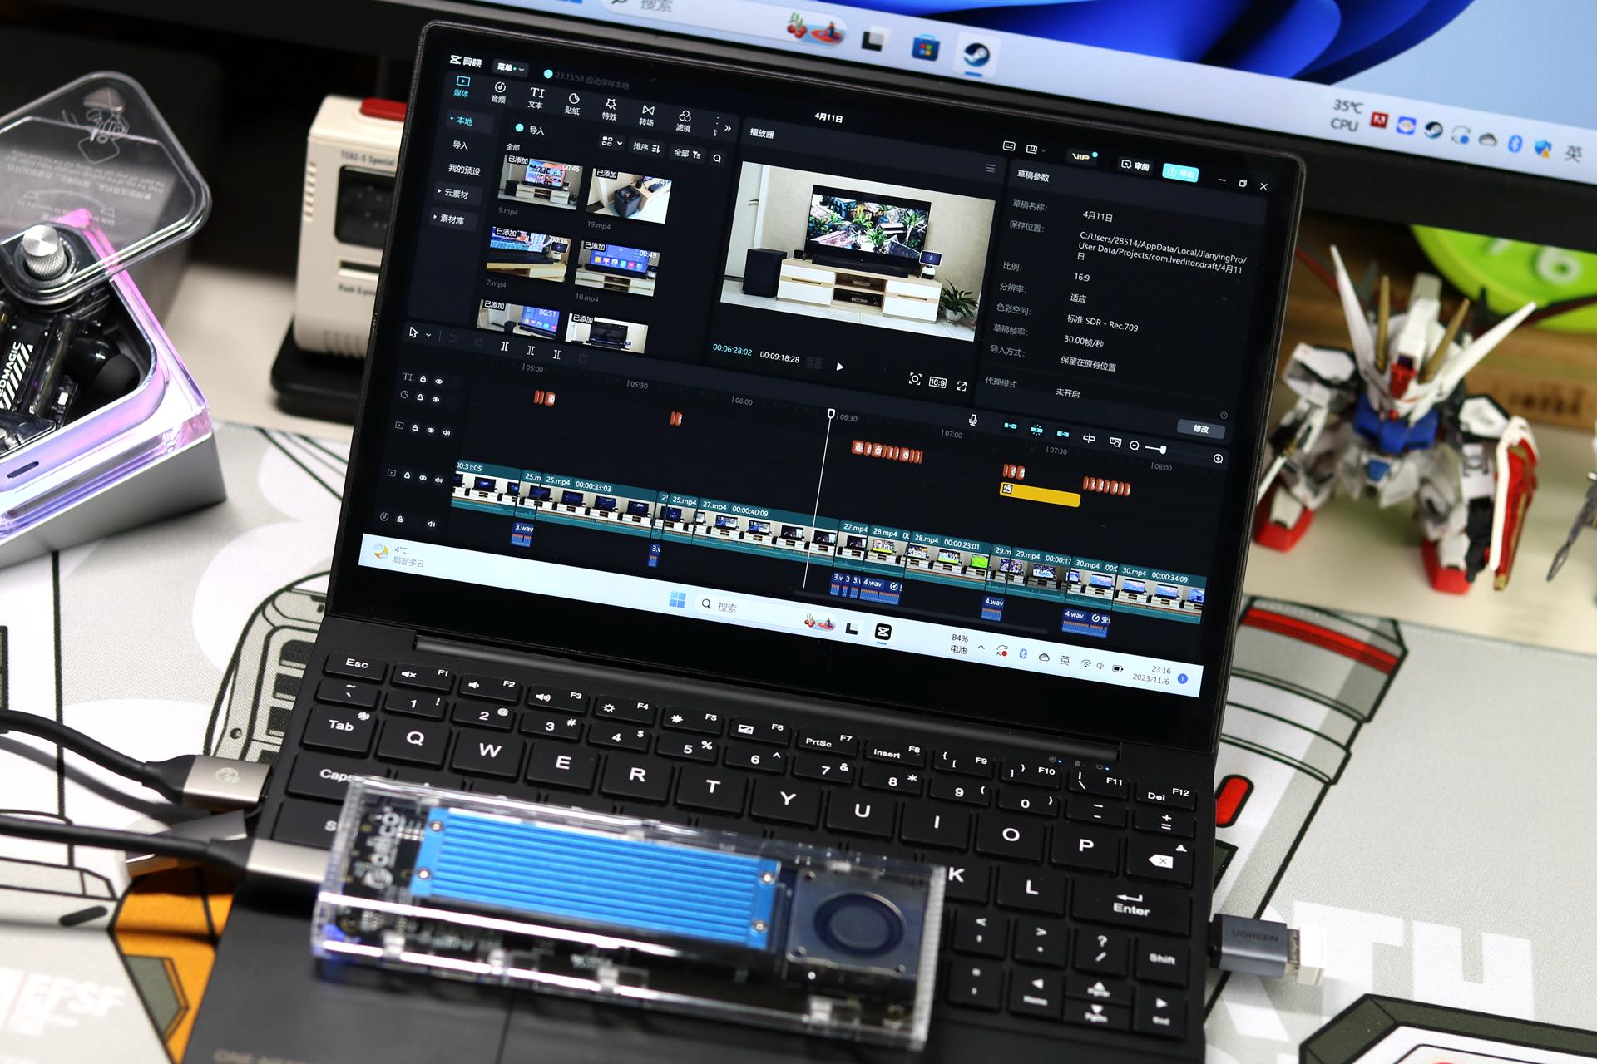This screenshot has height=1064, width=1597.
Task: Select the 9.mp4 media thumbnail
Action: pyautogui.click(x=540, y=182)
